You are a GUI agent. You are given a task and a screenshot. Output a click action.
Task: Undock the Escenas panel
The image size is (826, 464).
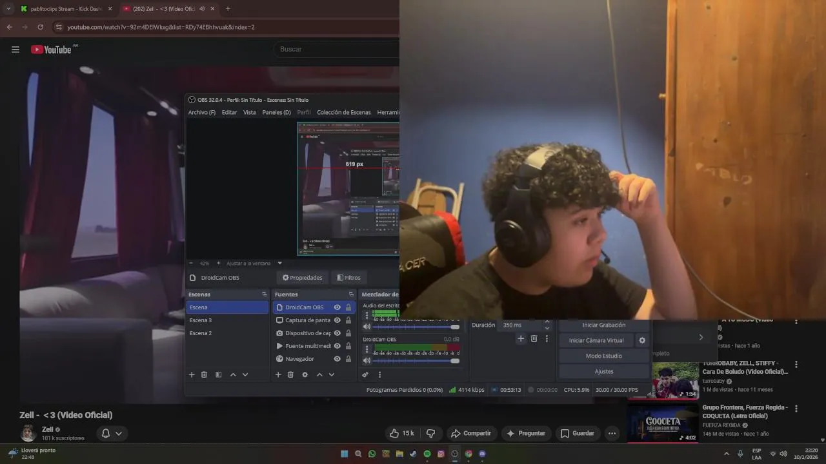coord(264,295)
